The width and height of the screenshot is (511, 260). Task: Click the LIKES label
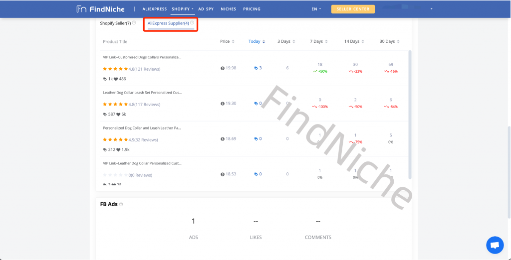coord(256,238)
